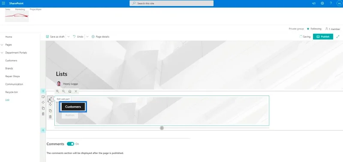Click Henry Legge's profile picture
343x162 pixels.
[59, 84]
